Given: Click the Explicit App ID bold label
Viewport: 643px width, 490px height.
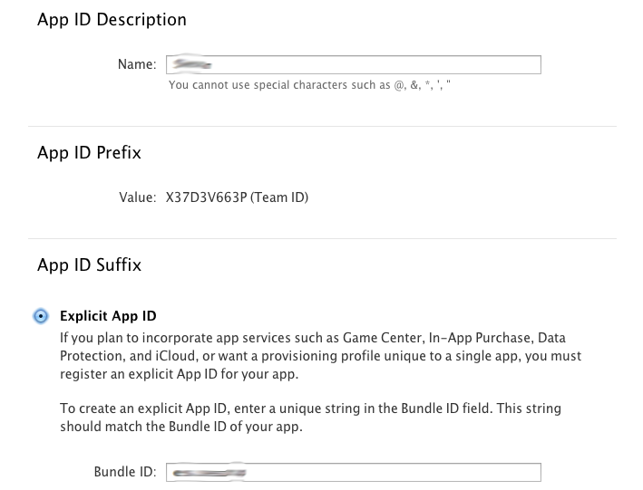Looking at the screenshot, I should coord(108,316).
